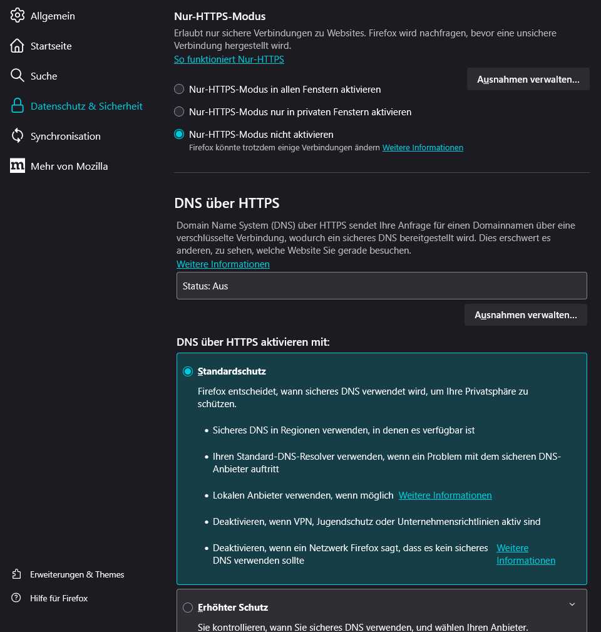
Task: Open the So funktioniert Nur-HTTPS link
Action: click(x=229, y=60)
